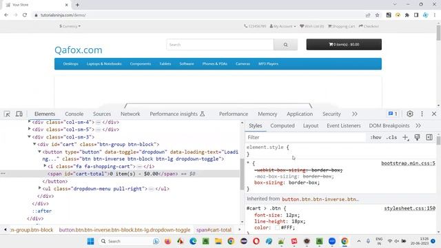Image resolution: width=441 pixels, height=248 pixels.
Task: Reload the page in Chrome
Action: coord(25,15)
